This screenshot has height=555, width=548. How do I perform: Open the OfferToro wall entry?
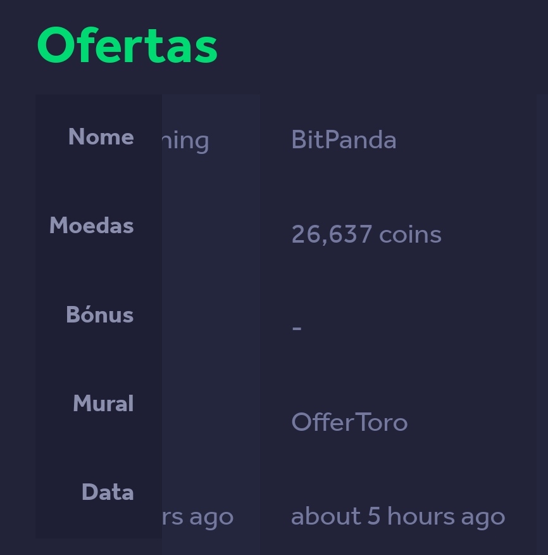(x=349, y=422)
